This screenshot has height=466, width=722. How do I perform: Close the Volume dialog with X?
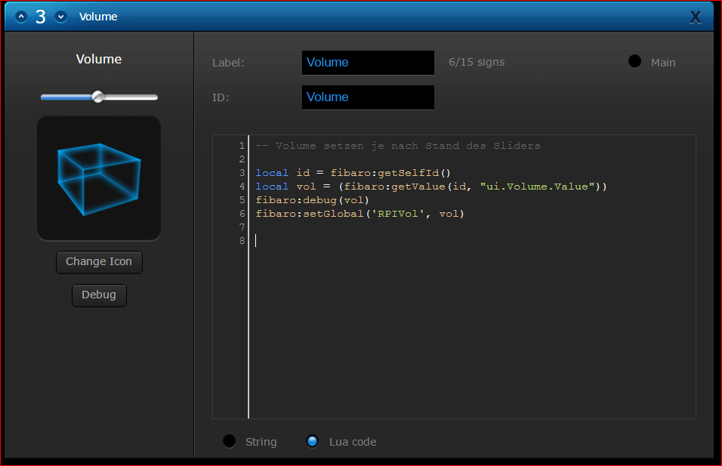click(x=696, y=17)
